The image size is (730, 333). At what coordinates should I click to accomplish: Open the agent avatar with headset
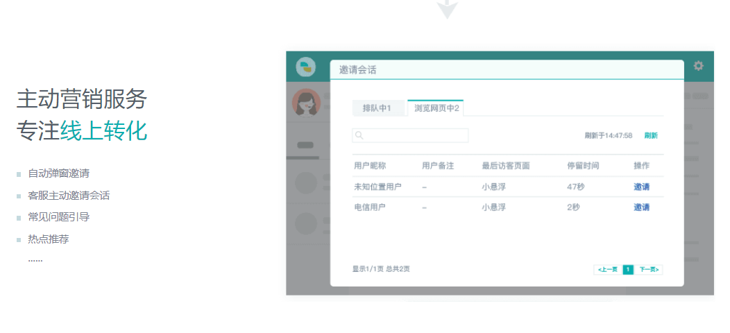306,103
